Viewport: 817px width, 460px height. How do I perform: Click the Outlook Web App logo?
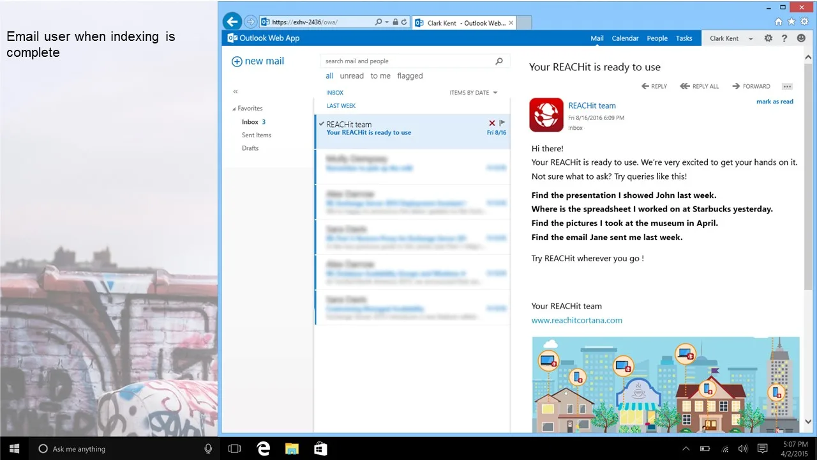263,38
